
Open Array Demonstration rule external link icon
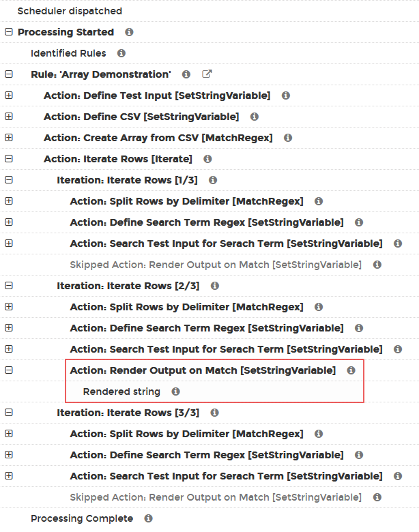pyautogui.click(x=207, y=74)
